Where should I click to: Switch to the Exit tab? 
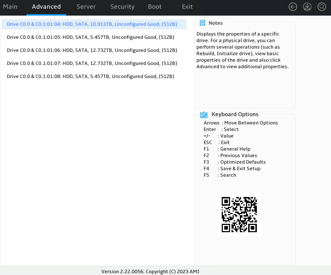tap(187, 7)
